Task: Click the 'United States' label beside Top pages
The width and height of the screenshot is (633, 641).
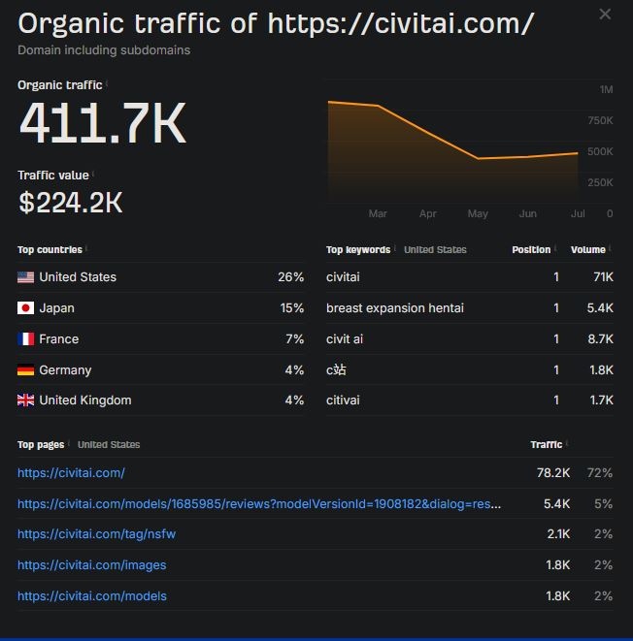Action: pyautogui.click(x=109, y=445)
